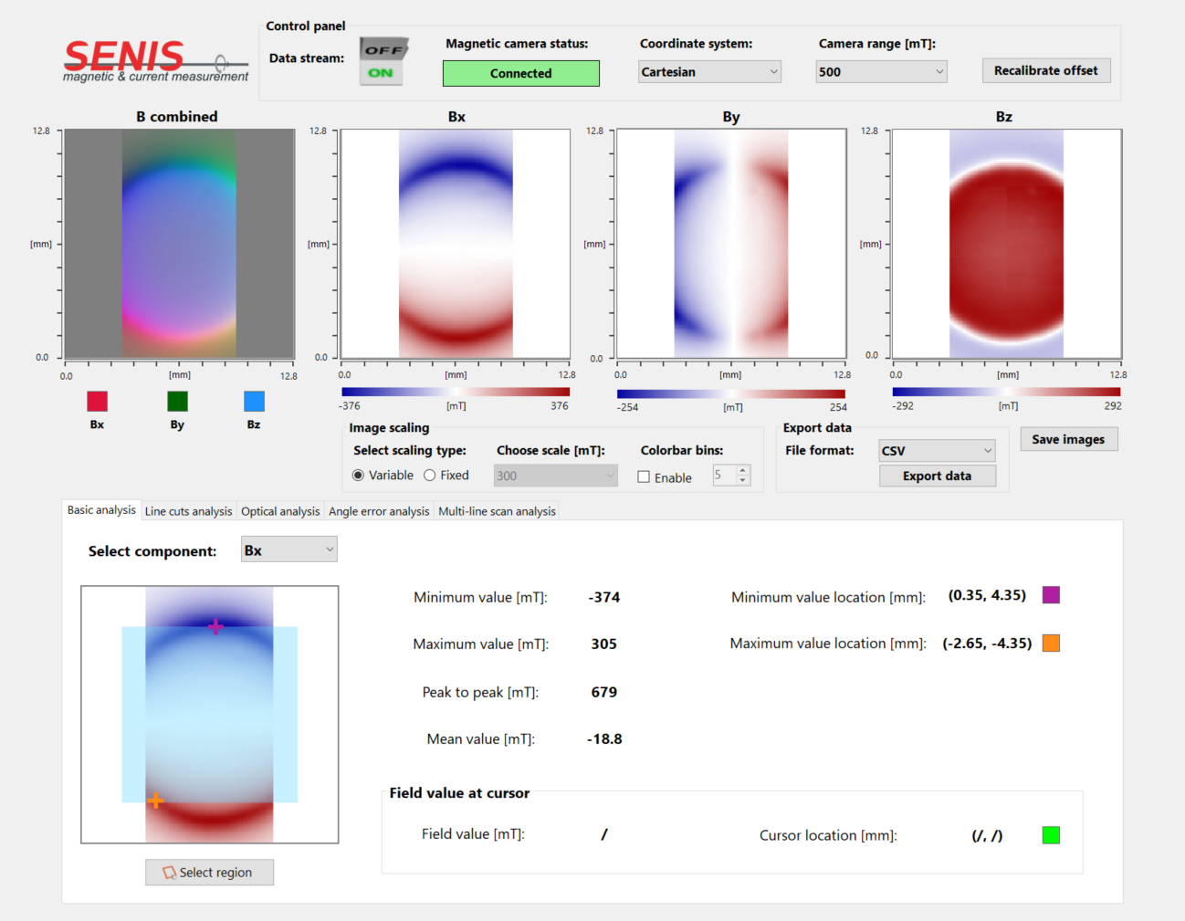Click the red Bx legend square

[97, 401]
